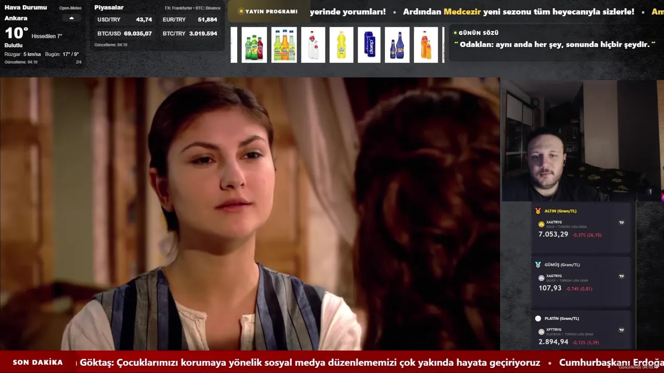Click the white circle icon next to PLATİN
This screenshot has width=664, height=373.
[x=538, y=319]
